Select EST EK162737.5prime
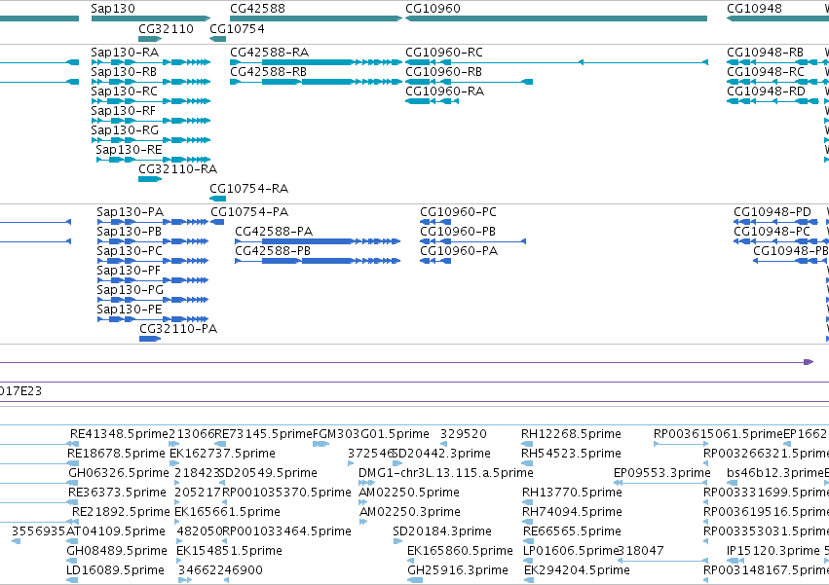Screen dimensions: 829x585 (x=222, y=454)
